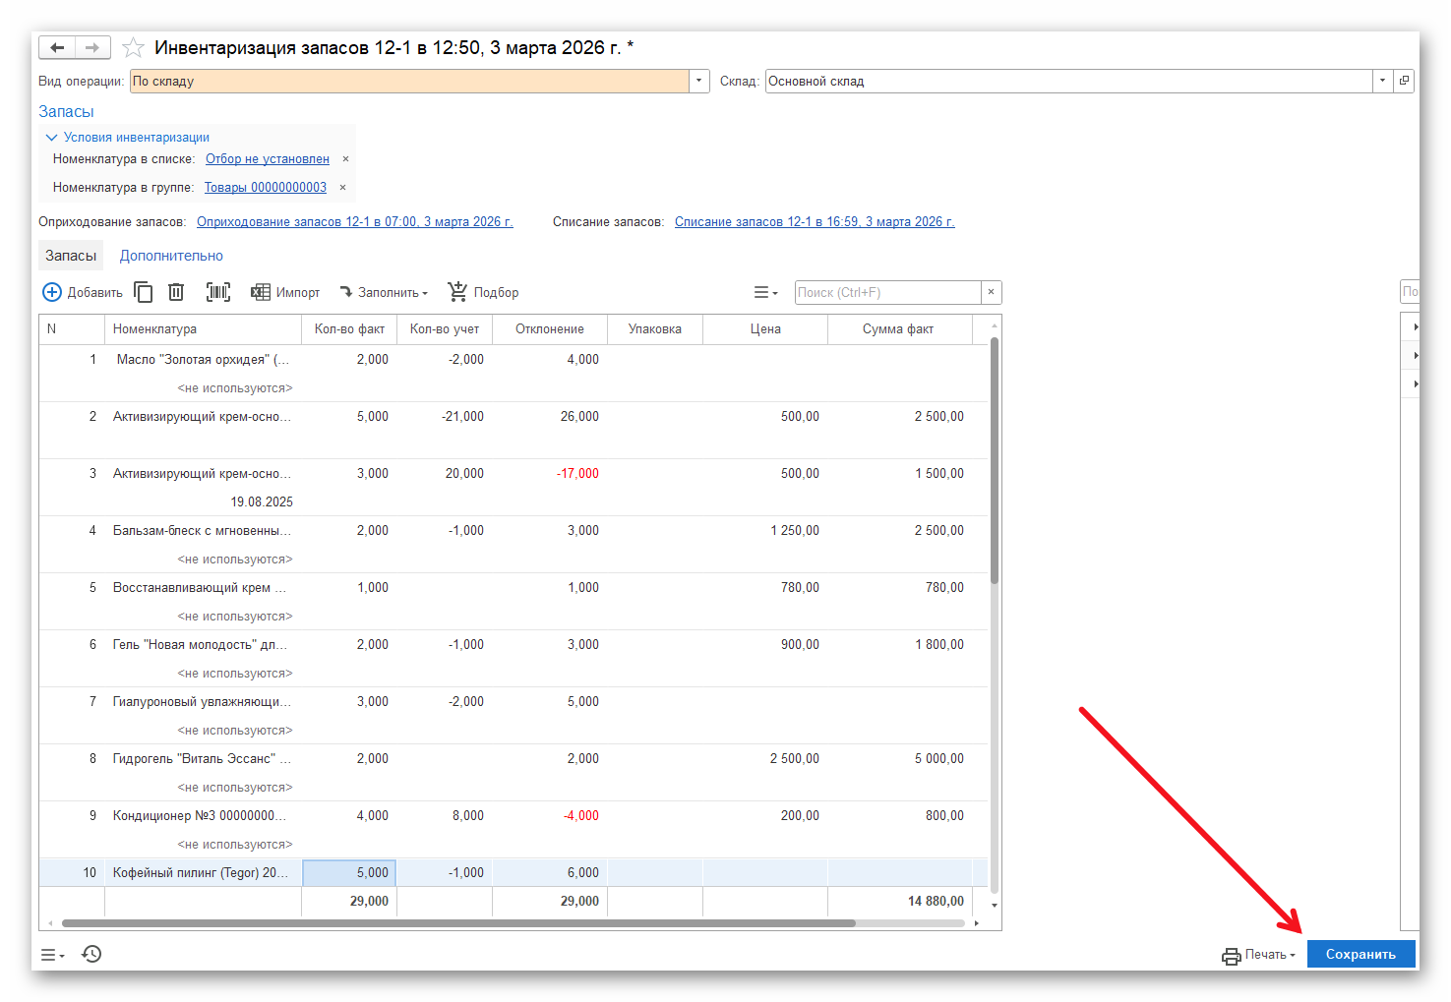The image size is (1451, 1002).
Task: Open the Заполнить dropdown menu
Action: pos(384,292)
